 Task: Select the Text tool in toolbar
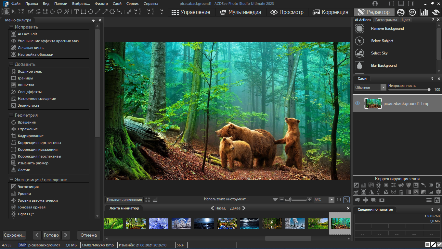(x=76, y=12)
